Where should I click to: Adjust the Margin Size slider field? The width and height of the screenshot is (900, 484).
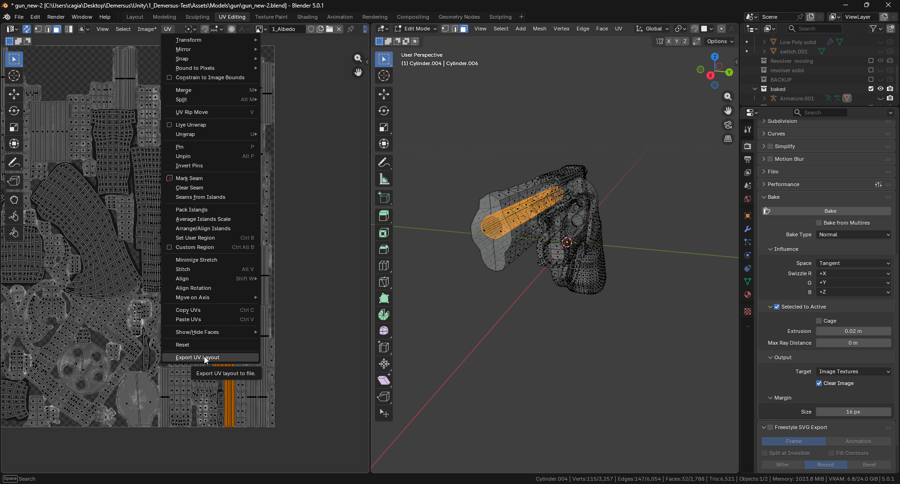click(x=854, y=412)
